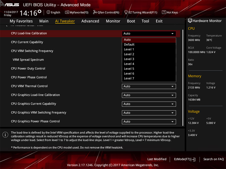Choose Level 6 load-line option
Screen dimensions: 226x169
149,74
